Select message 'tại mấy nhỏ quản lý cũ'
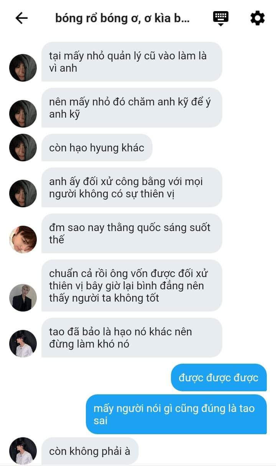This screenshot has width=276, height=466. [x=132, y=62]
